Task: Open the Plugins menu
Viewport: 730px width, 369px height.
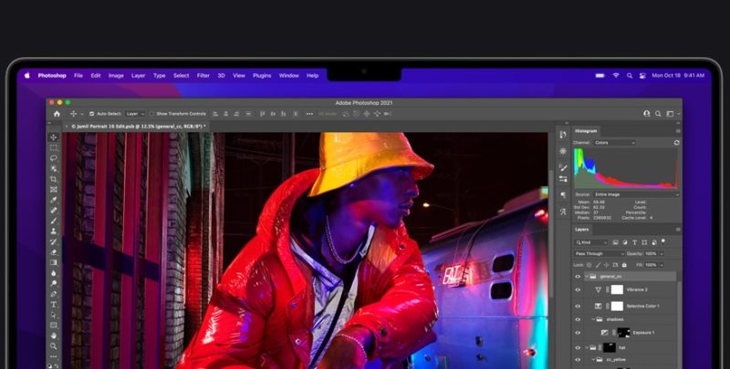Action: [x=262, y=76]
